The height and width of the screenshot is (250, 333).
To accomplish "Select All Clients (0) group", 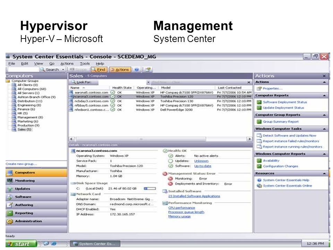I will coord(28,85).
